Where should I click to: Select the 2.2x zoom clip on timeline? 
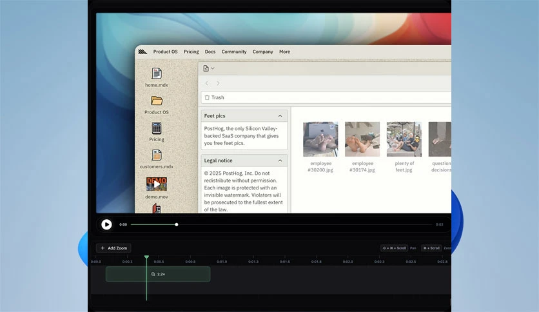coord(158,274)
